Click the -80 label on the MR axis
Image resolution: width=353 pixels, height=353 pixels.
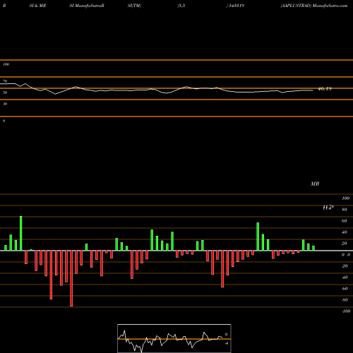[x=345, y=300]
